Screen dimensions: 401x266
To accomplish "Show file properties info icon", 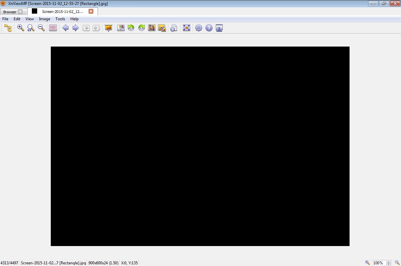I will pos(174,28).
